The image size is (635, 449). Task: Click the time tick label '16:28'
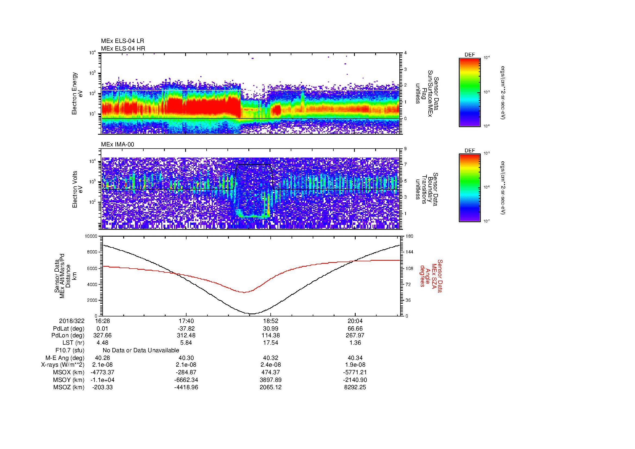pos(102,321)
